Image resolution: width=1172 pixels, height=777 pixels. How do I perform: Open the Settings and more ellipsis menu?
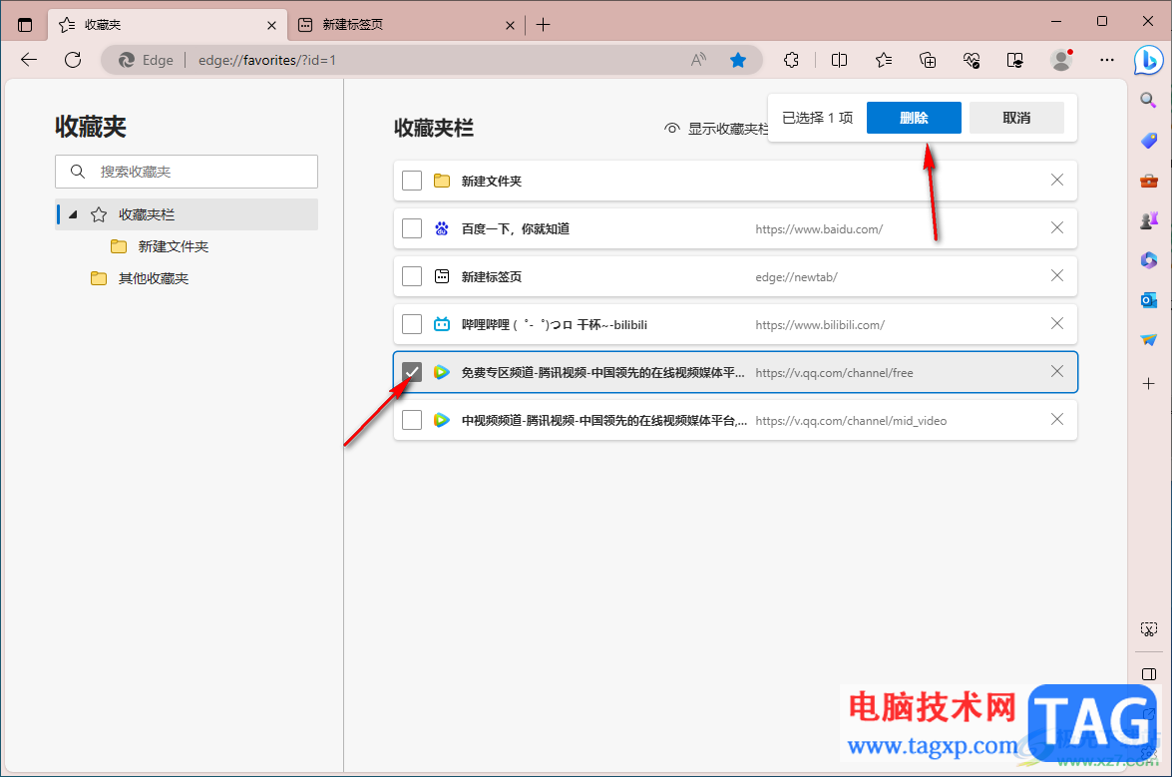pyautogui.click(x=1107, y=61)
